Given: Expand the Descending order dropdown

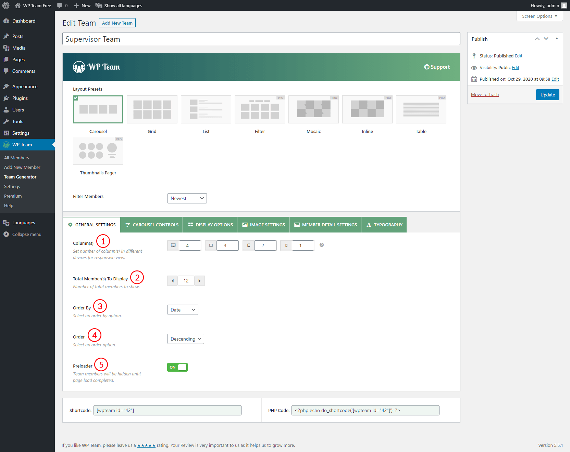Looking at the screenshot, I should click(x=186, y=339).
